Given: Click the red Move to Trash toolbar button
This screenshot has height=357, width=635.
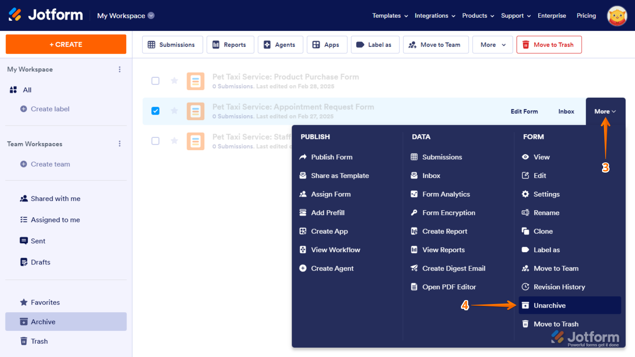Looking at the screenshot, I should [549, 45].
